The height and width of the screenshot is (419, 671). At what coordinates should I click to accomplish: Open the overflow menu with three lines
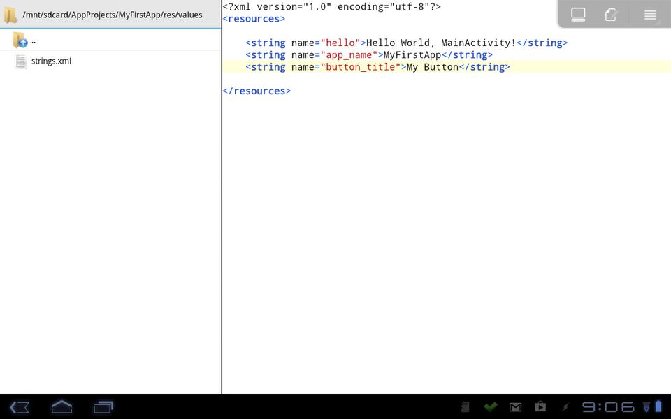point(650,15)
